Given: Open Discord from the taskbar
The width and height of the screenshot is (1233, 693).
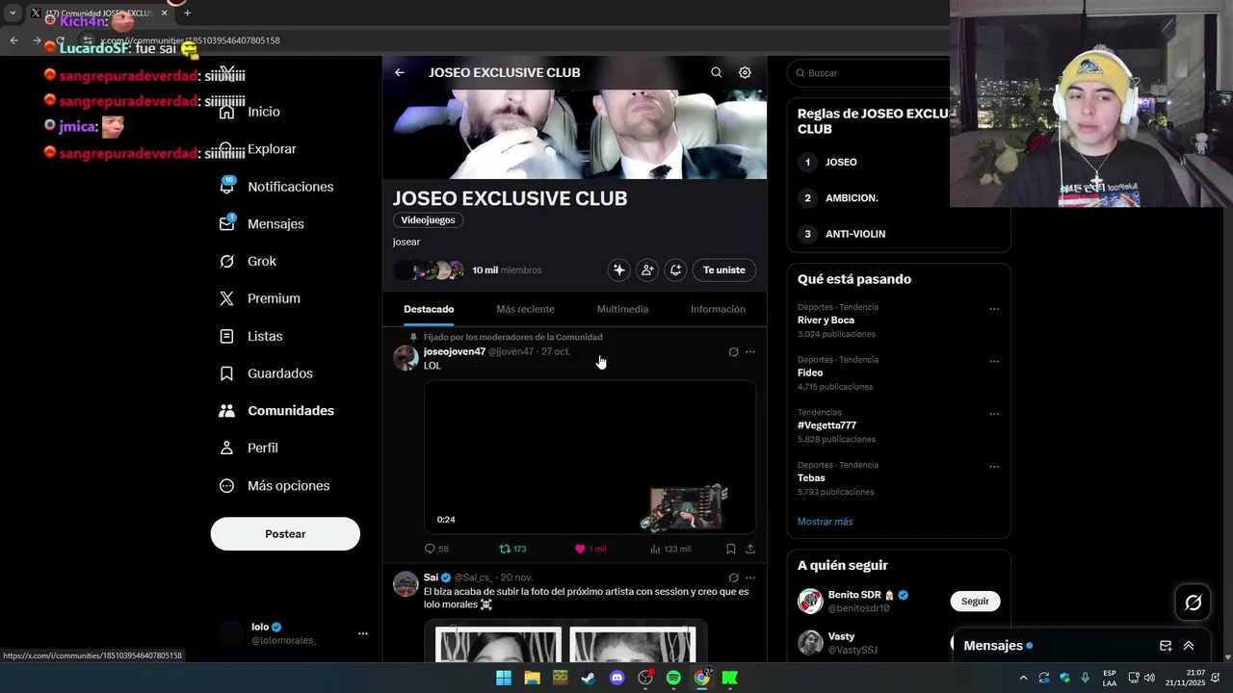Looking at the screenshot, I should 617,678.
